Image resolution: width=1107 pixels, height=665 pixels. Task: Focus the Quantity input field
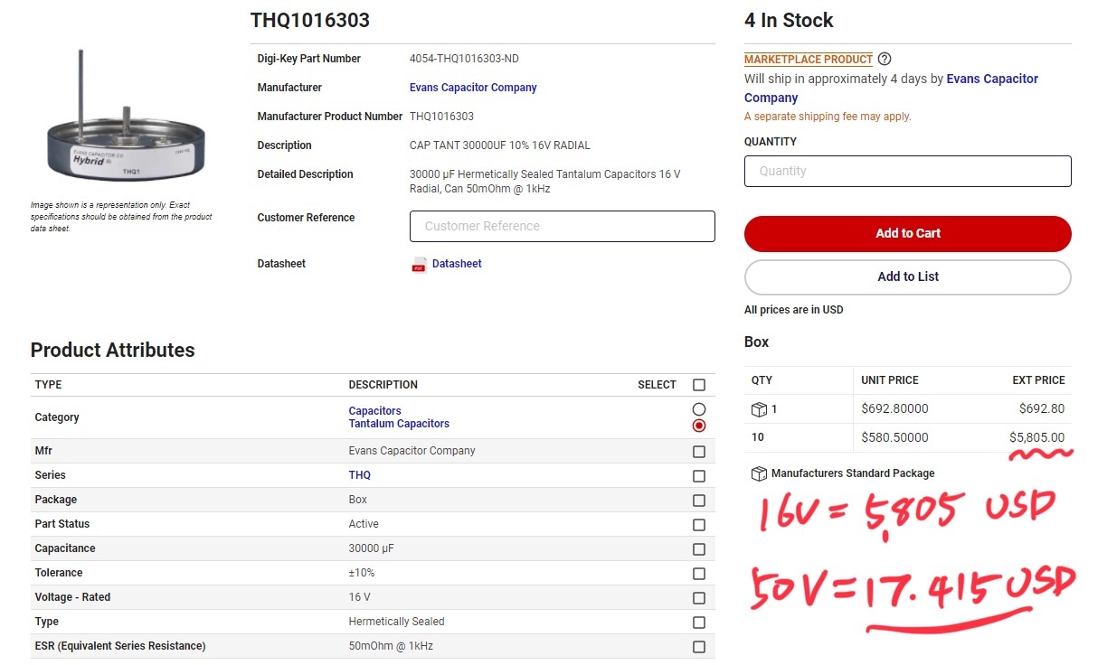tap(908, 172)
